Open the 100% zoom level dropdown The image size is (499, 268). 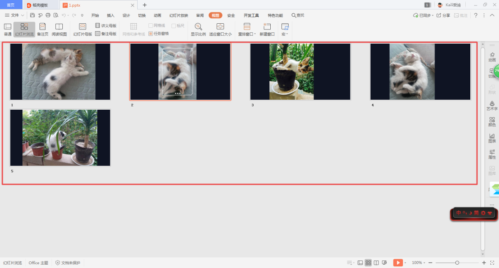point(418,263)
